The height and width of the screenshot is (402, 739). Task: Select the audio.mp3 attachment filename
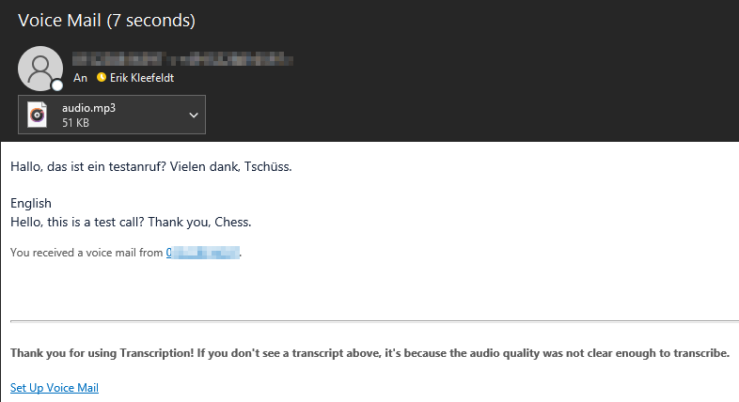point(88,108)
